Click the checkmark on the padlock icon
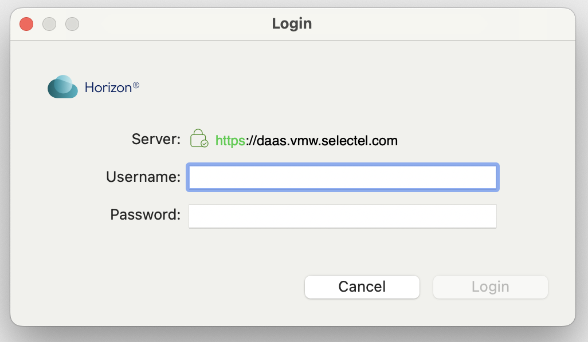This screenshot has height=342, width=588. [x=204, y=144]
